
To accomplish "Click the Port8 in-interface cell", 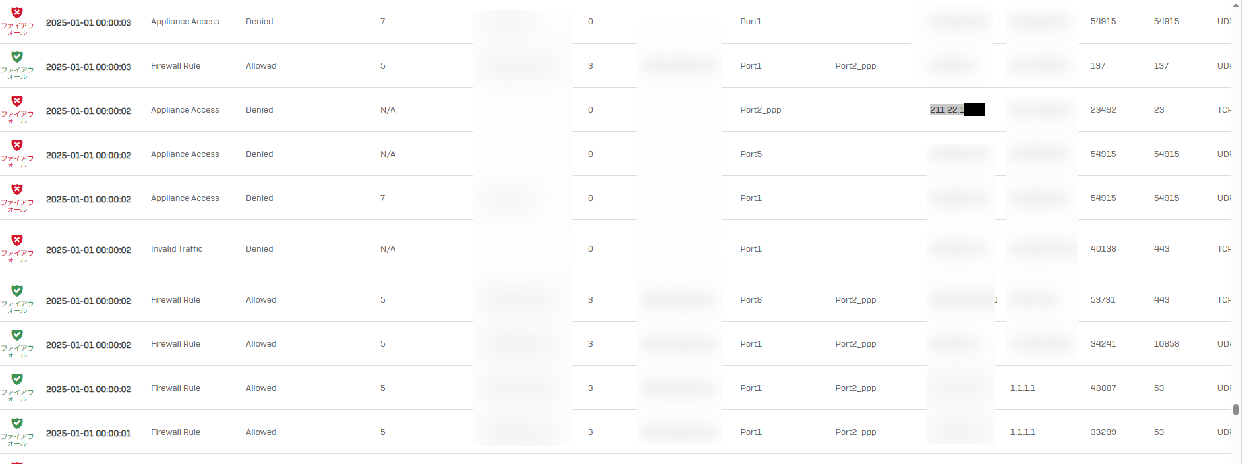I will coord(751,300).
